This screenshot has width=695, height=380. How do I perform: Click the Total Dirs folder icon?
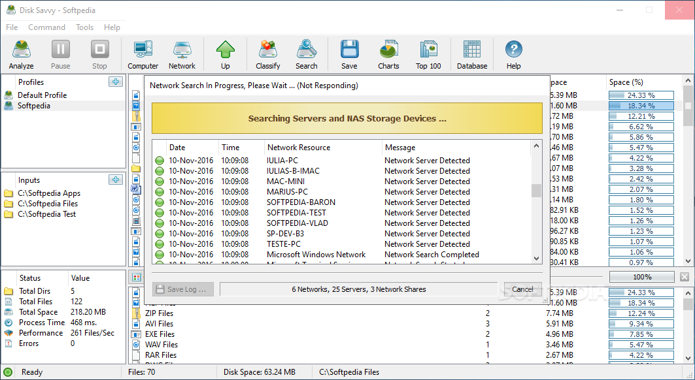(x=8, y=291)
